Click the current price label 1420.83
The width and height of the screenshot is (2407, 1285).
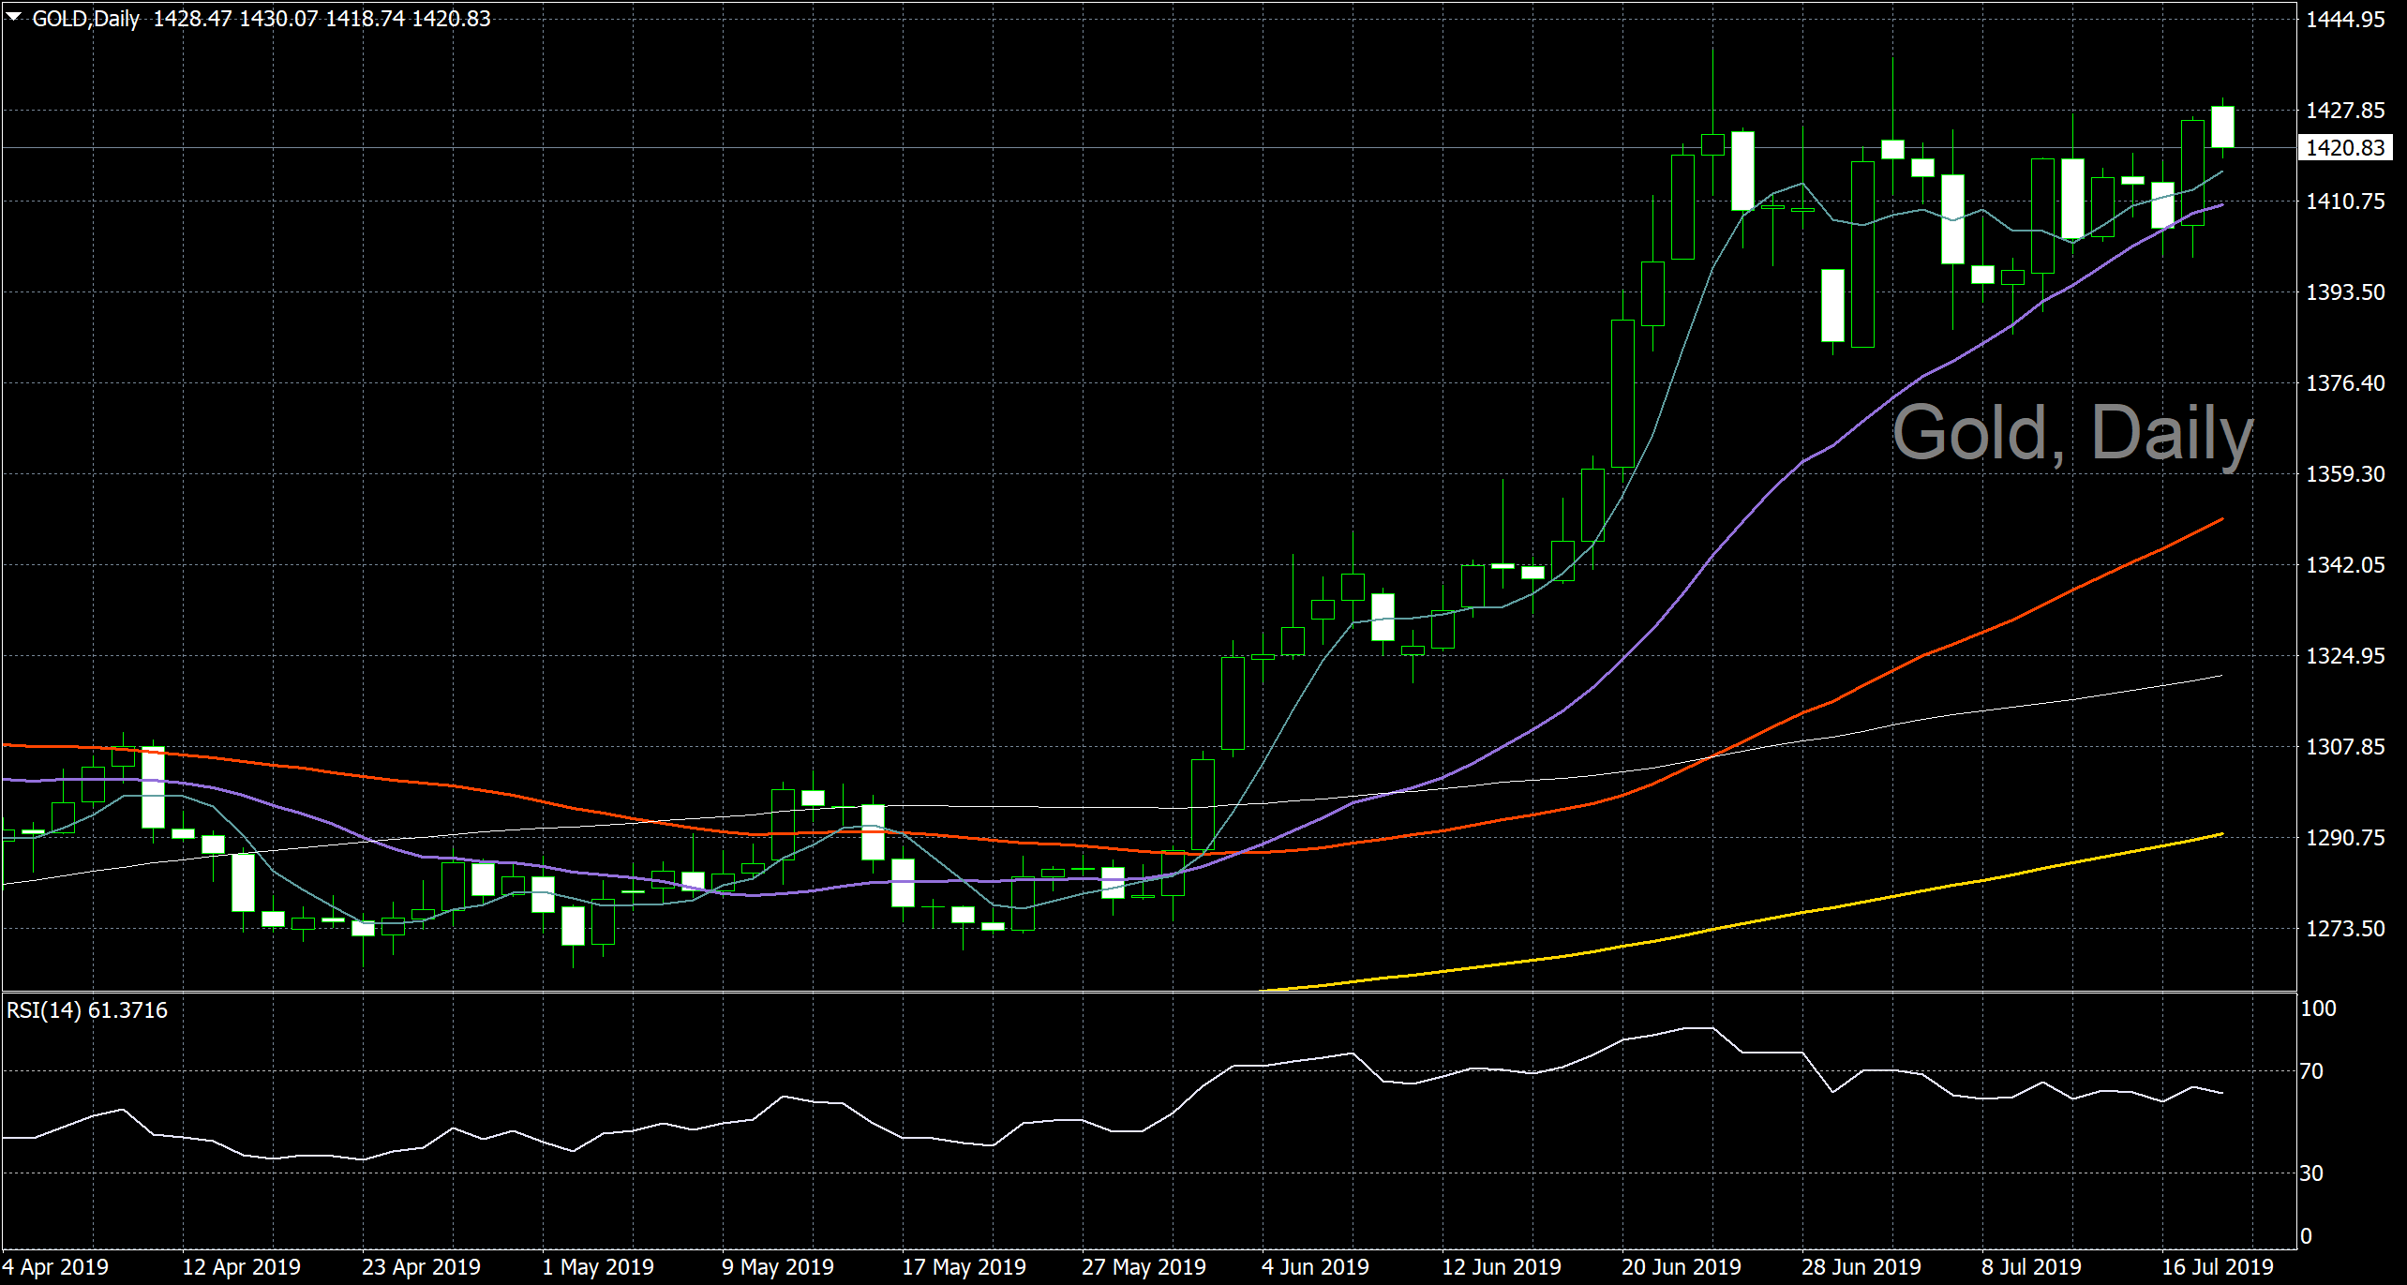[x=2345, y=147]
